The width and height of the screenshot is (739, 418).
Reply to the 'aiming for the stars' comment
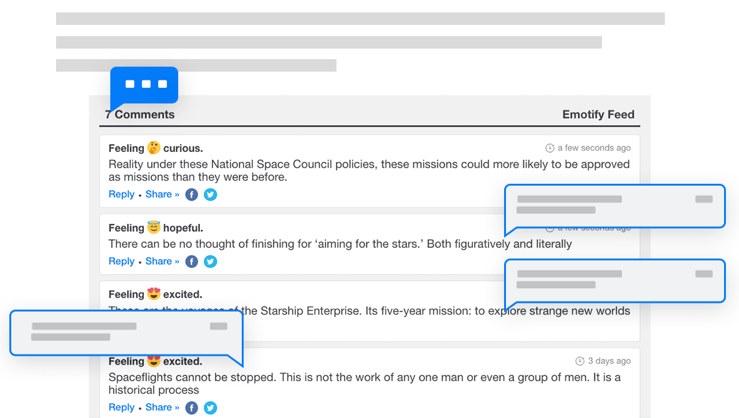click(122, 262)
